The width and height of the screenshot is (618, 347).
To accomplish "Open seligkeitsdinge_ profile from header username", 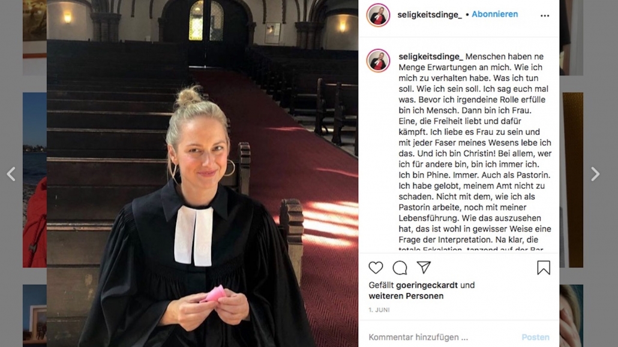I will click(x=430, y=14).
